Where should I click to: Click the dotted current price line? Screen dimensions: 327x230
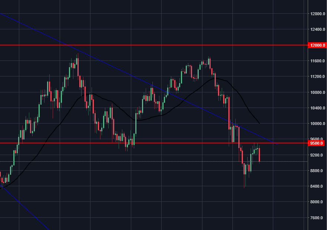[x=148, y=162]
